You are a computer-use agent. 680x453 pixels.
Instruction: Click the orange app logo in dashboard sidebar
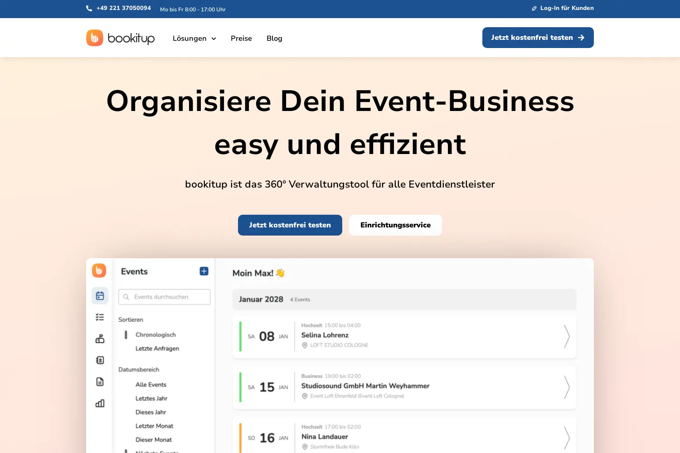coord(99,270)
